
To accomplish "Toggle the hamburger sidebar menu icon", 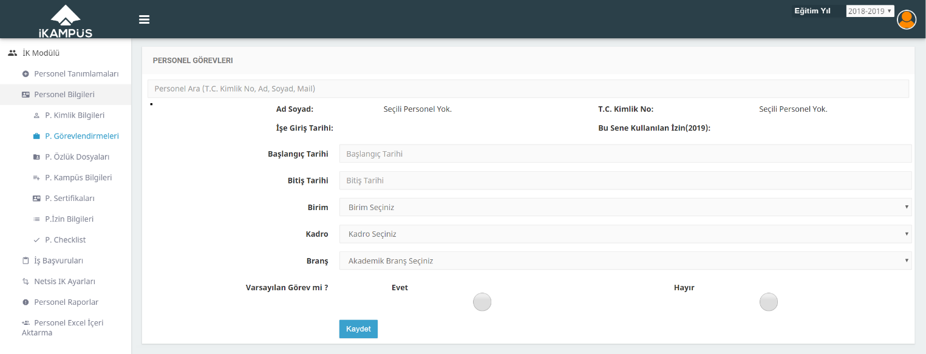I will point(144,19).
